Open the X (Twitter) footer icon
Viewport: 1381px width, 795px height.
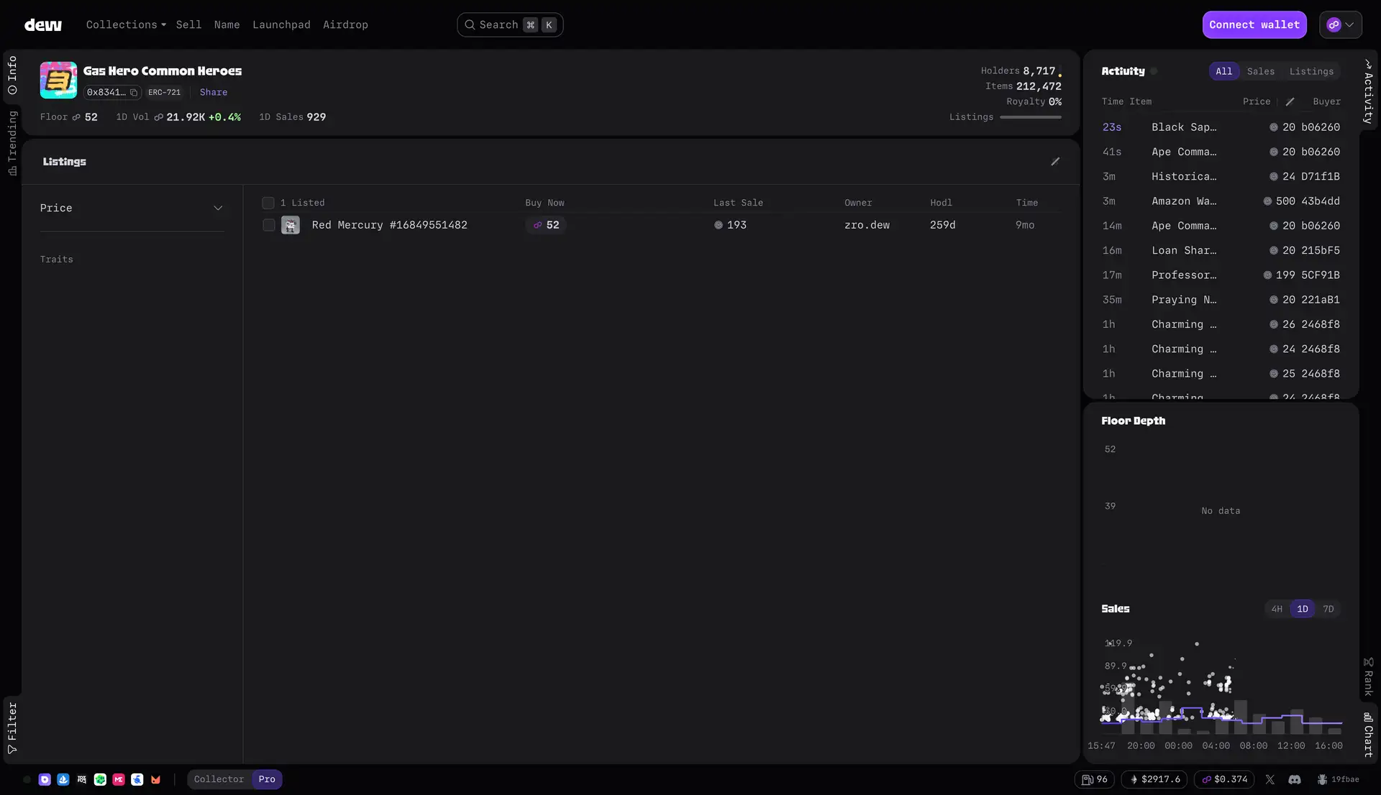[x=1270, y=779]
